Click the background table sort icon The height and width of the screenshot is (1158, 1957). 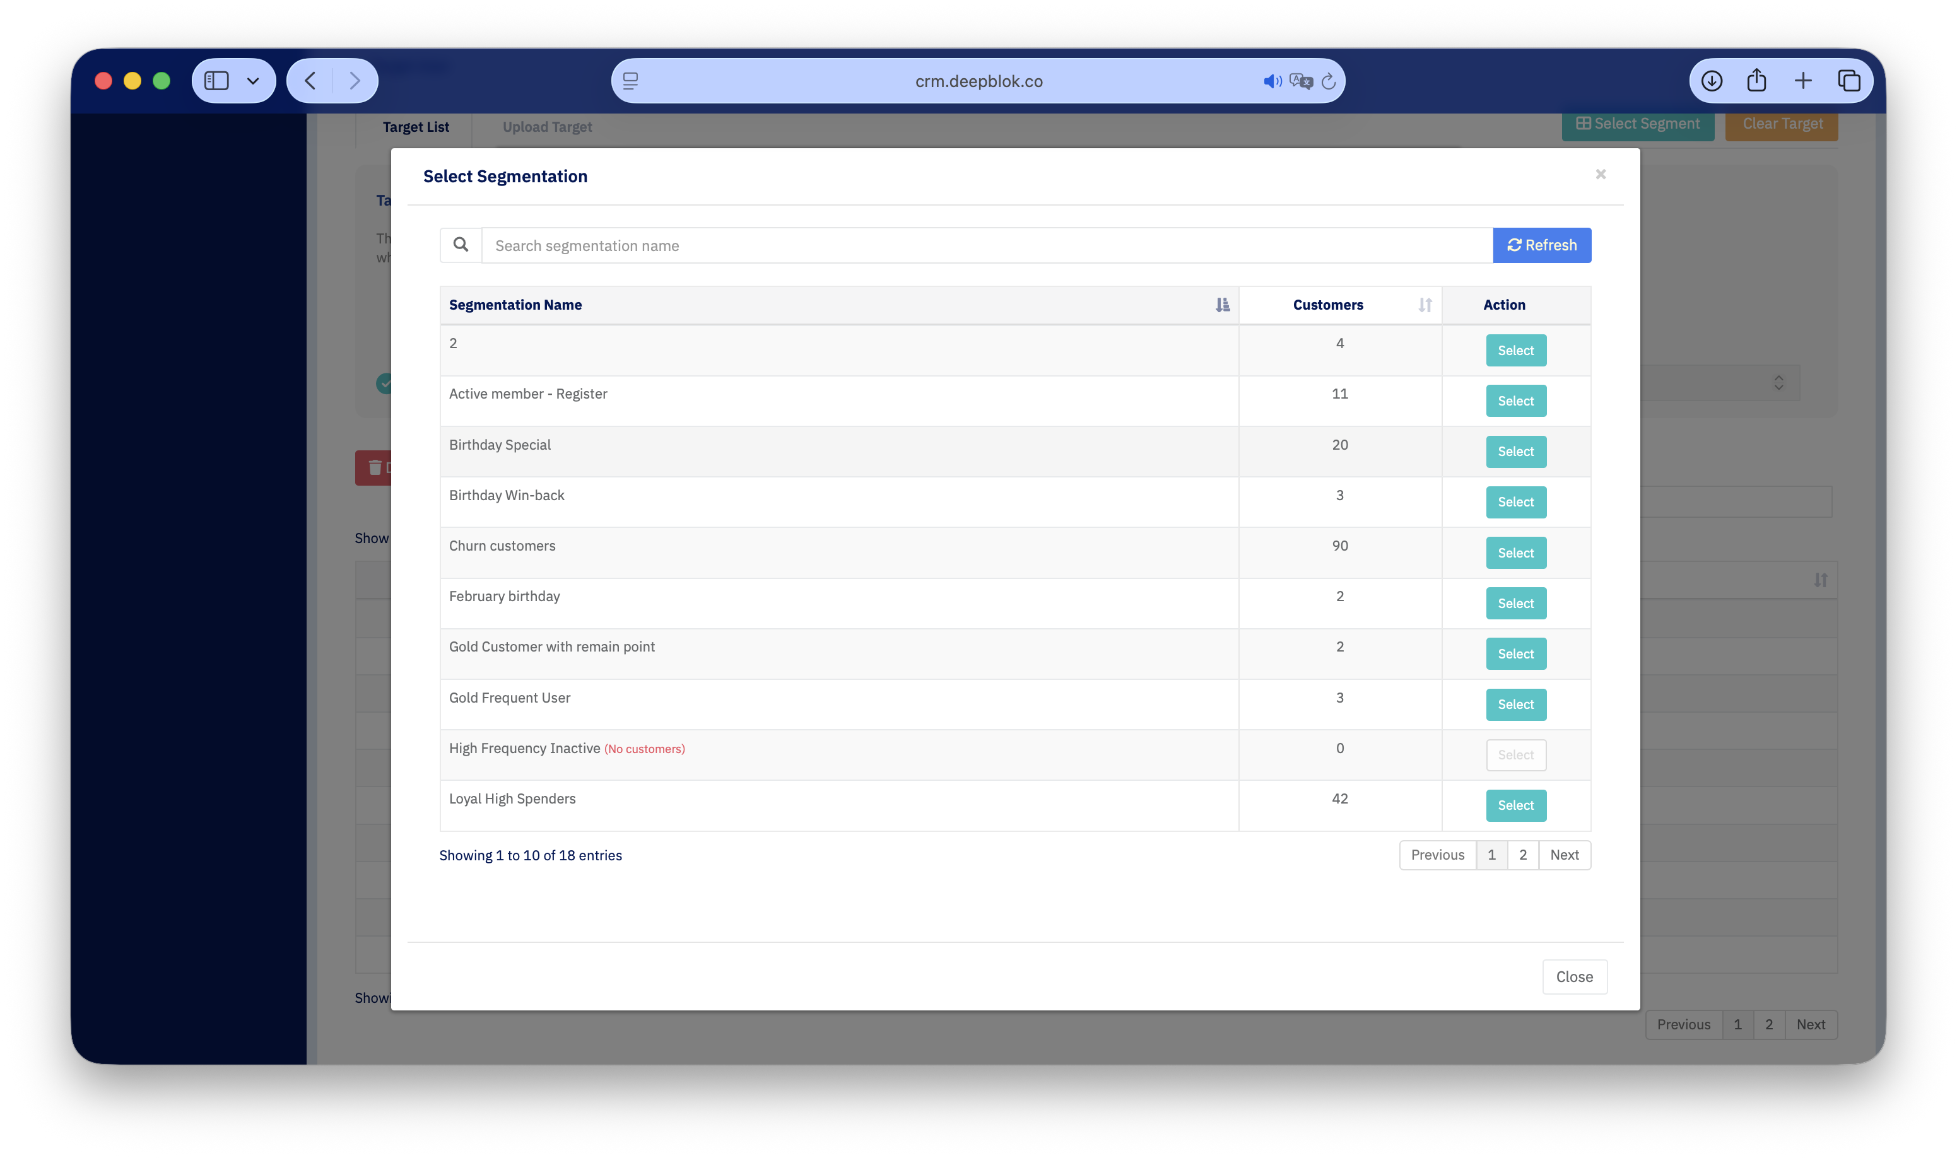coord(1819,580)
